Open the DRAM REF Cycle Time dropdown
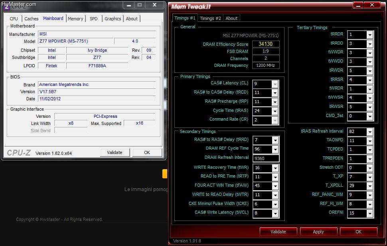This screenshot has height=246, width=387. coord(275,149)
